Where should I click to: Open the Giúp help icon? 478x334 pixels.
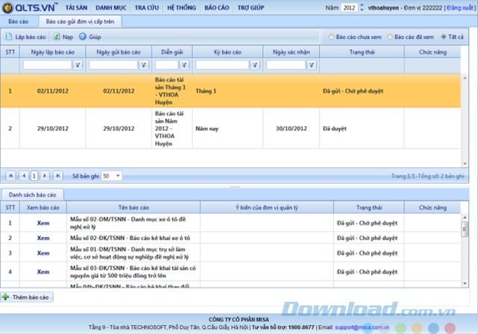[x=83, y=36]
